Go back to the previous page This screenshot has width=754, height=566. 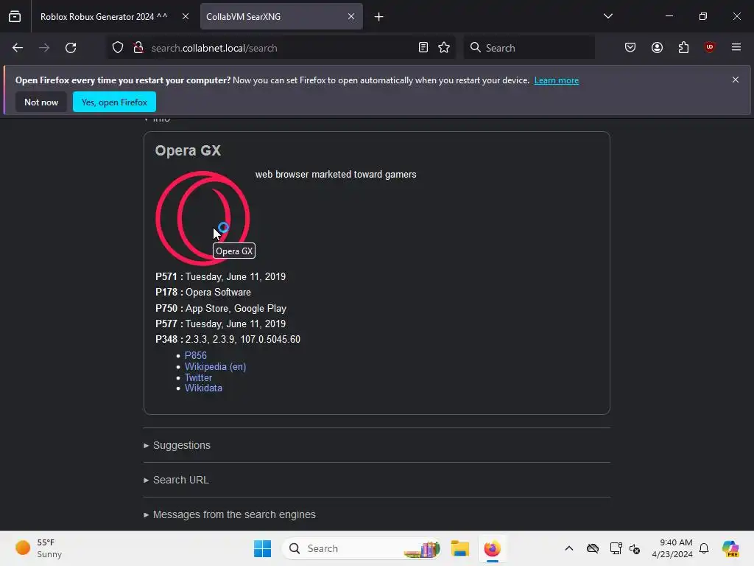(x=18, y=48)
